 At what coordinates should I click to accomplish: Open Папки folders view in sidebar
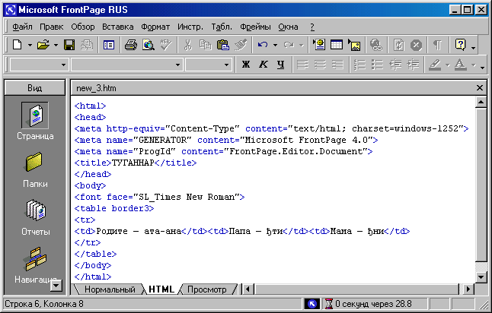(35, 169)
